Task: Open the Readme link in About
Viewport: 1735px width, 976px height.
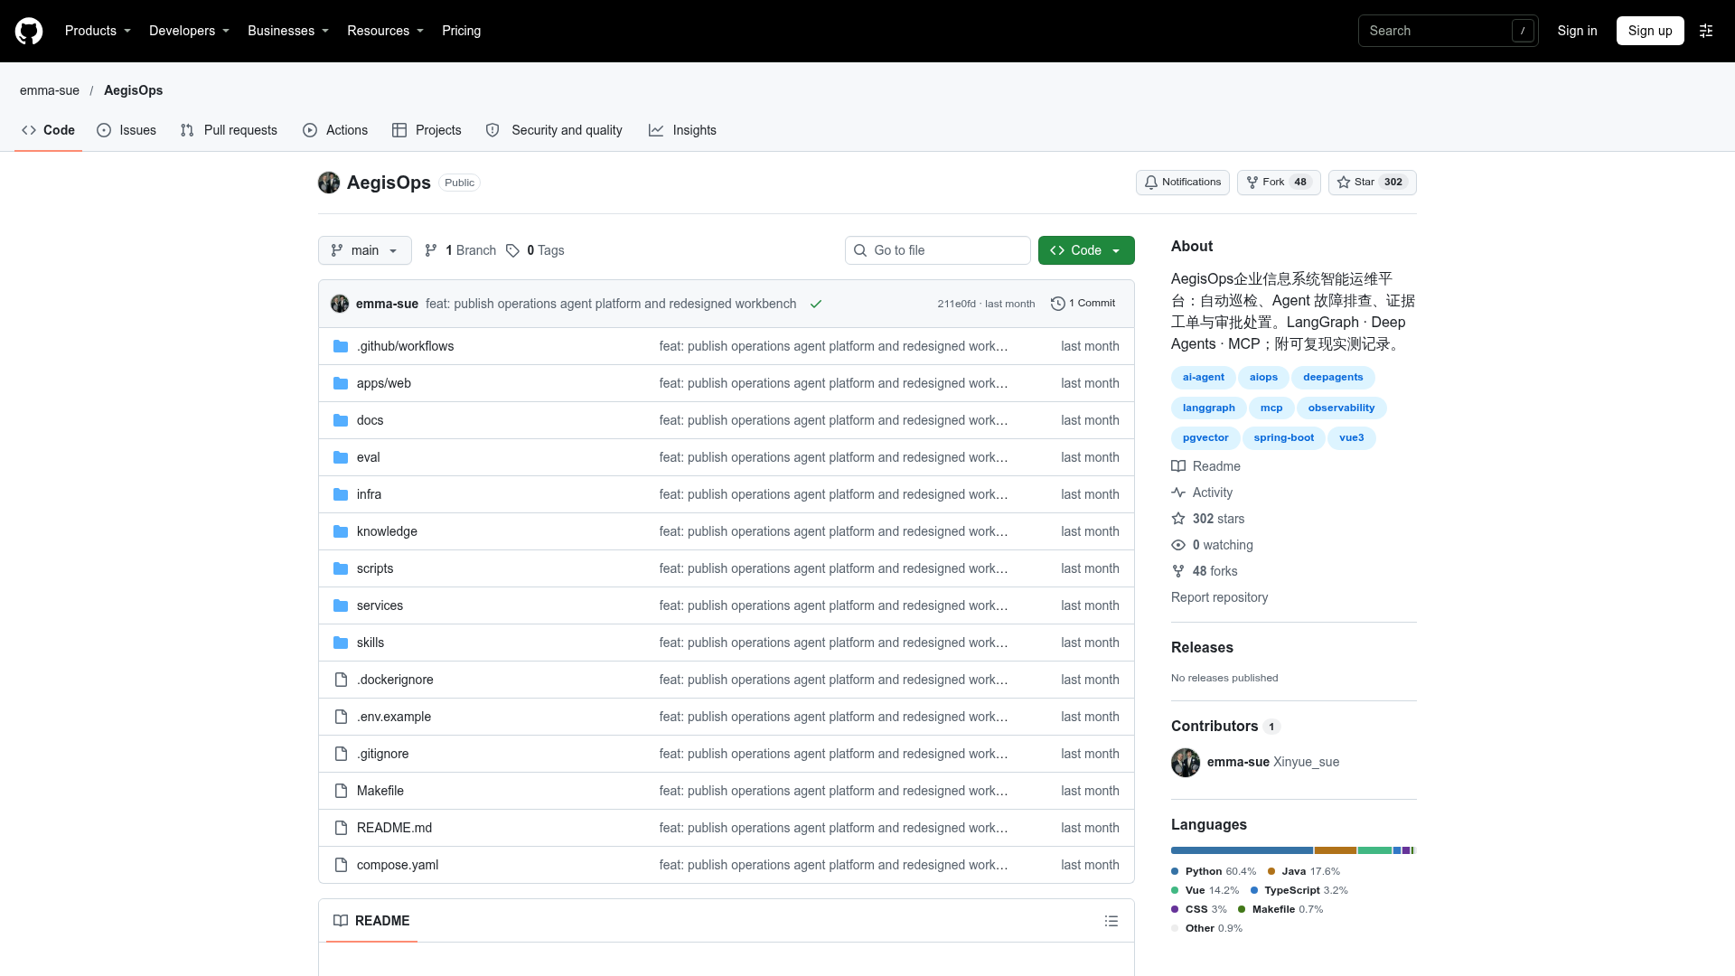Action: [x=1206, y=466]
